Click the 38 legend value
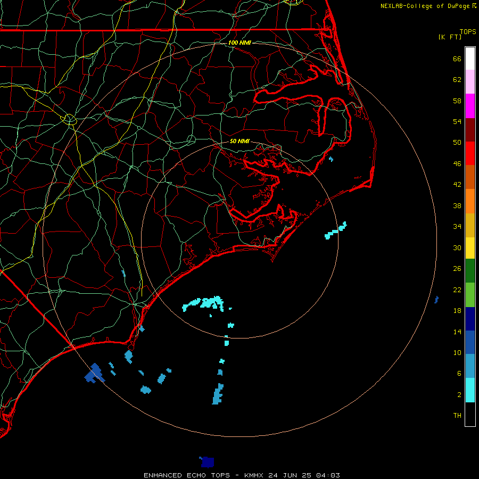Screen dimensions: 479x479 457,205
